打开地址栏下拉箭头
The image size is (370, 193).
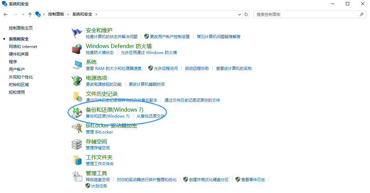tap(239, 14)
